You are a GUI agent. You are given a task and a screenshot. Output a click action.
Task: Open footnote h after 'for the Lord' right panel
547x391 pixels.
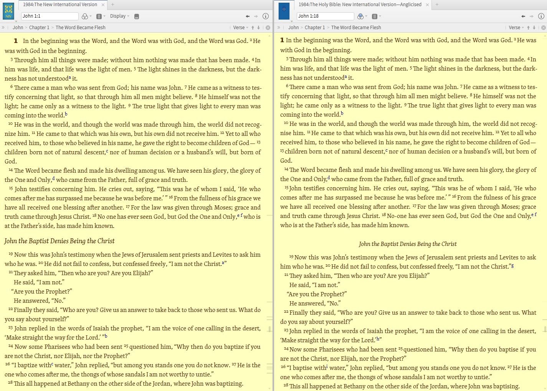point(378,339)
